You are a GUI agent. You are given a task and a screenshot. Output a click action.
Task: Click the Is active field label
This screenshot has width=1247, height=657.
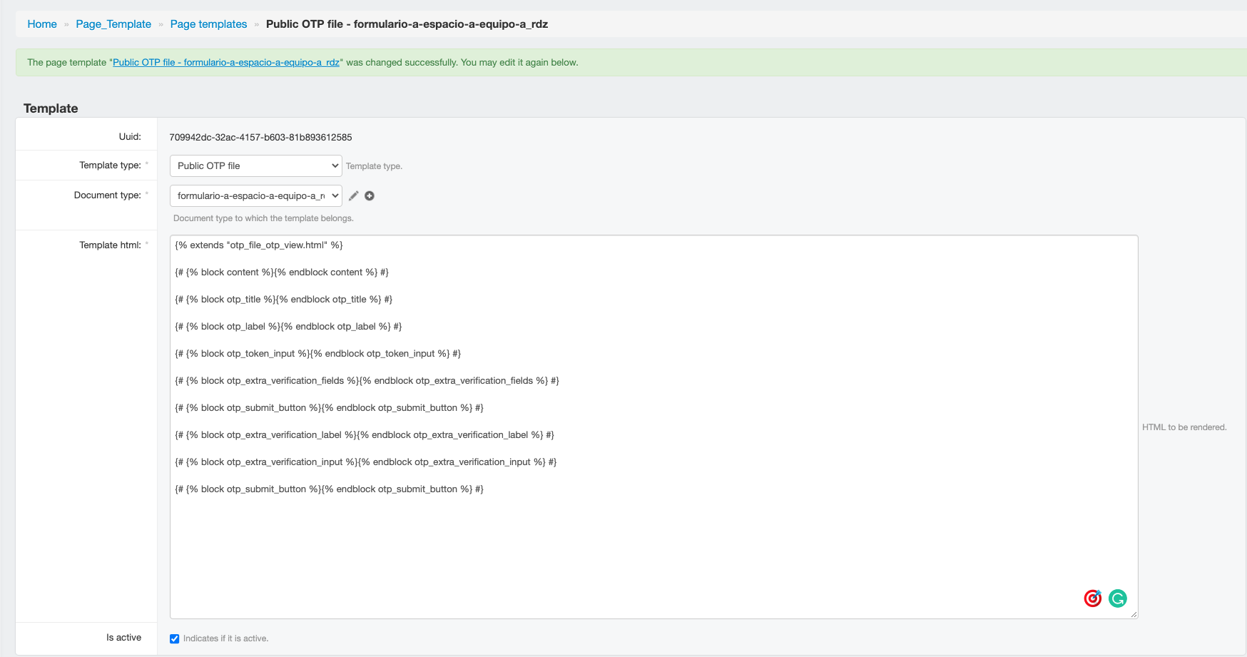(123, 638)
